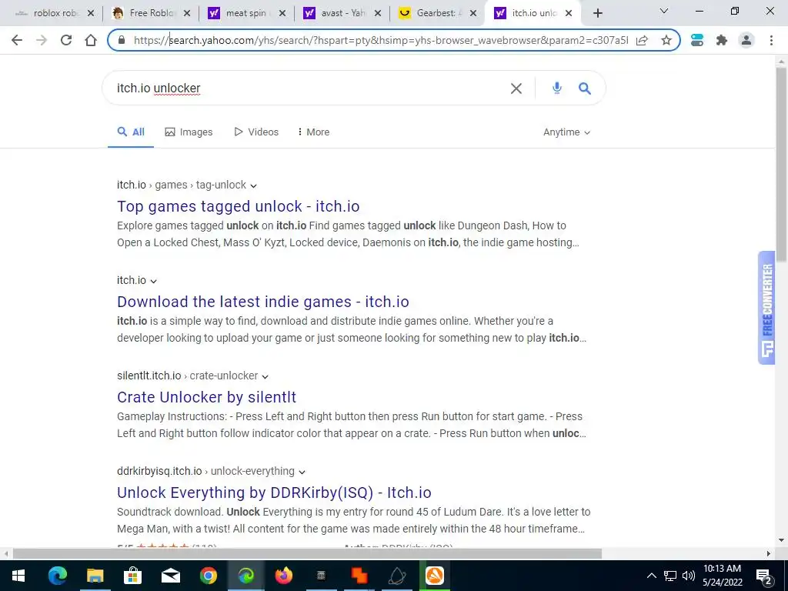Submit search with magnifier icon
788x591 pixels.
[x=585, y=88]
